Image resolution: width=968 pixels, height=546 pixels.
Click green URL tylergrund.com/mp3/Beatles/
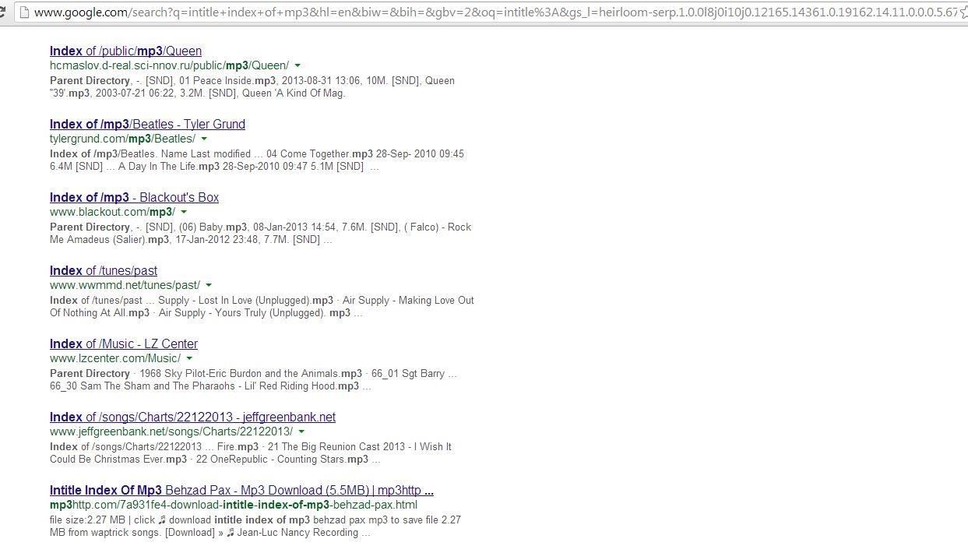coord(122,139)
